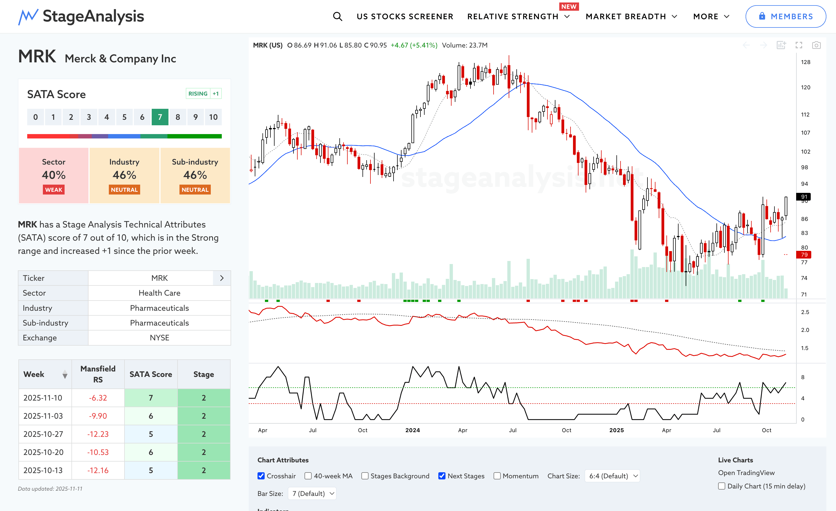This screenshot has height=511, width=836.
Task: Open the Bar Size dropdown
Action: [x=312, y=493]
